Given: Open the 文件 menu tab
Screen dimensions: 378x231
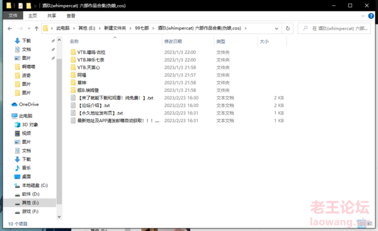Looking at the screenshot, I should tap(13, 16).
